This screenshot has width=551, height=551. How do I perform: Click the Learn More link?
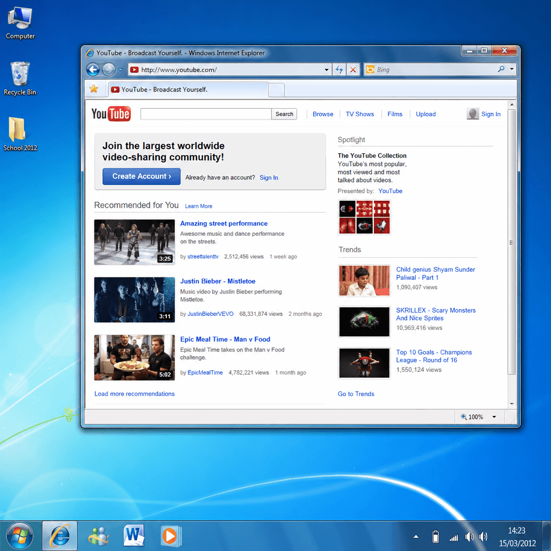pyautogui.click(x=199, y=206)
